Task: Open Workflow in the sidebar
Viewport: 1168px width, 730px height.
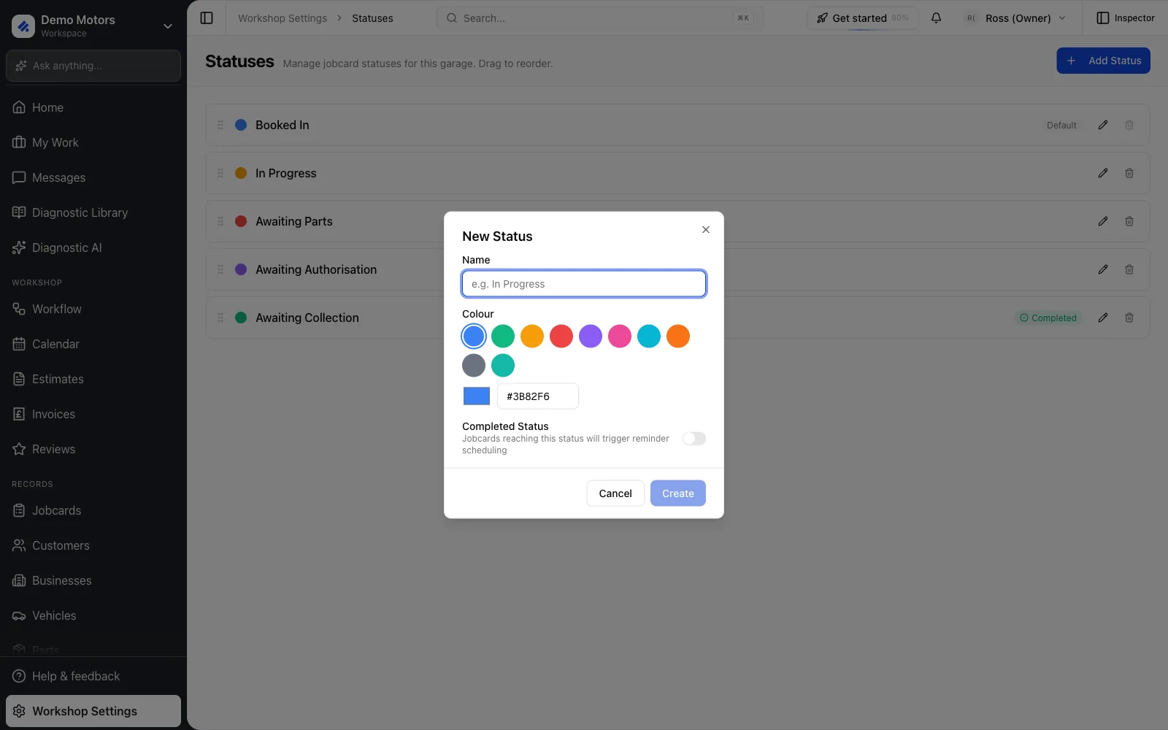Action: 93,309
